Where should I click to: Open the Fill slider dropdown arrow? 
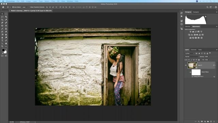coord(209,60)
